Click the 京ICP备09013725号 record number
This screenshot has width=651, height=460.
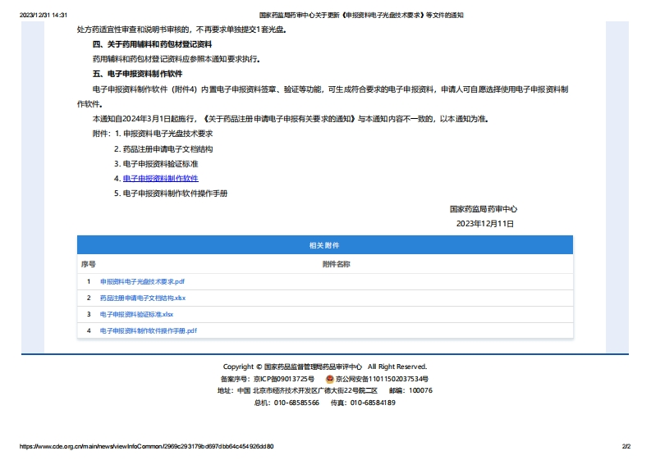[x=279, y=379]
